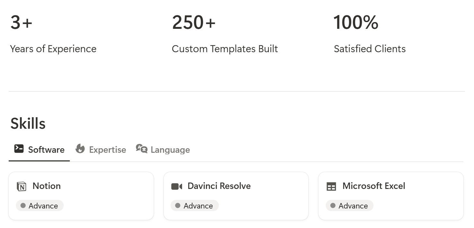Screen dimensions: 474x228
Task: Click the 250+ statistic number
Action: 194,22
